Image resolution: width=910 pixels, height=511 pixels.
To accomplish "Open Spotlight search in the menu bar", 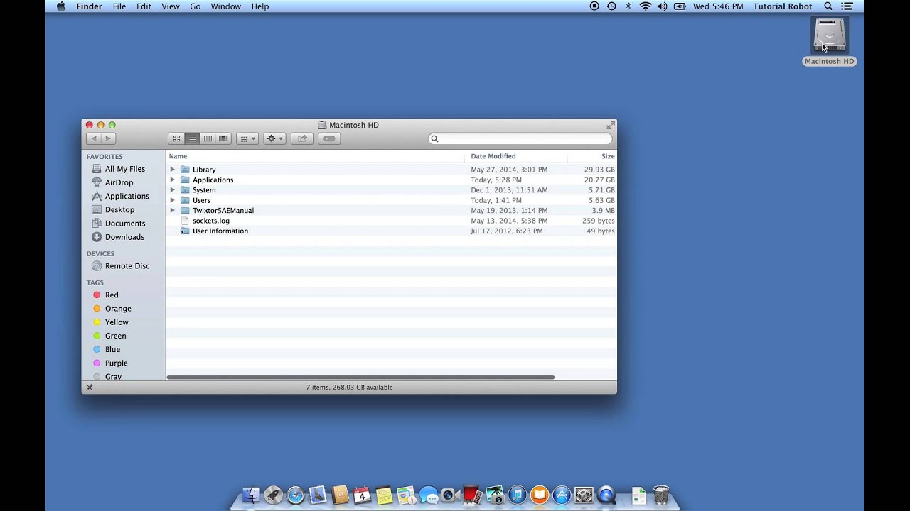I will tap(828, 6).
